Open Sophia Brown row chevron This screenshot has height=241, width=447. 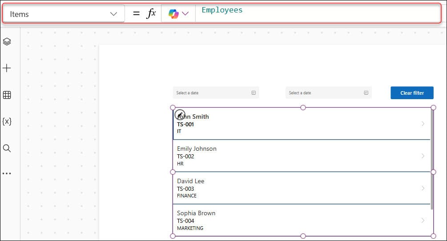423,220
